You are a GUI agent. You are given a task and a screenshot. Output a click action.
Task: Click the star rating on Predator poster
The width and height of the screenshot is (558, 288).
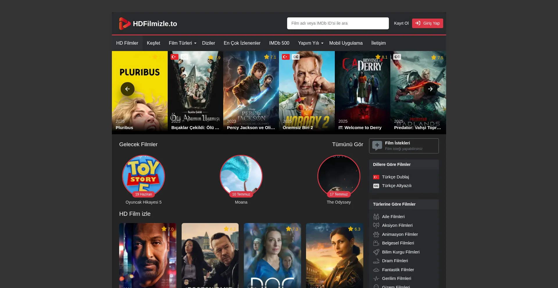(437, 58)
